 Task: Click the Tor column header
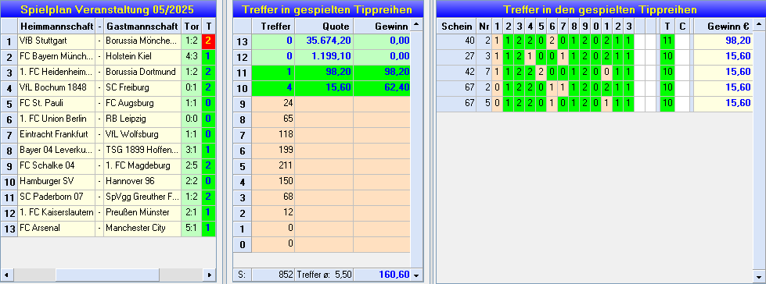[191, 26]
